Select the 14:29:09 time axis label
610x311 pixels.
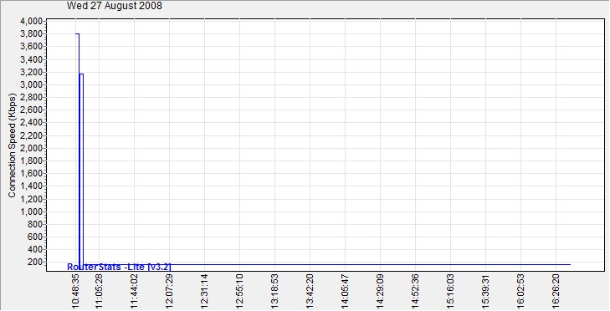[x=381, y=291]
